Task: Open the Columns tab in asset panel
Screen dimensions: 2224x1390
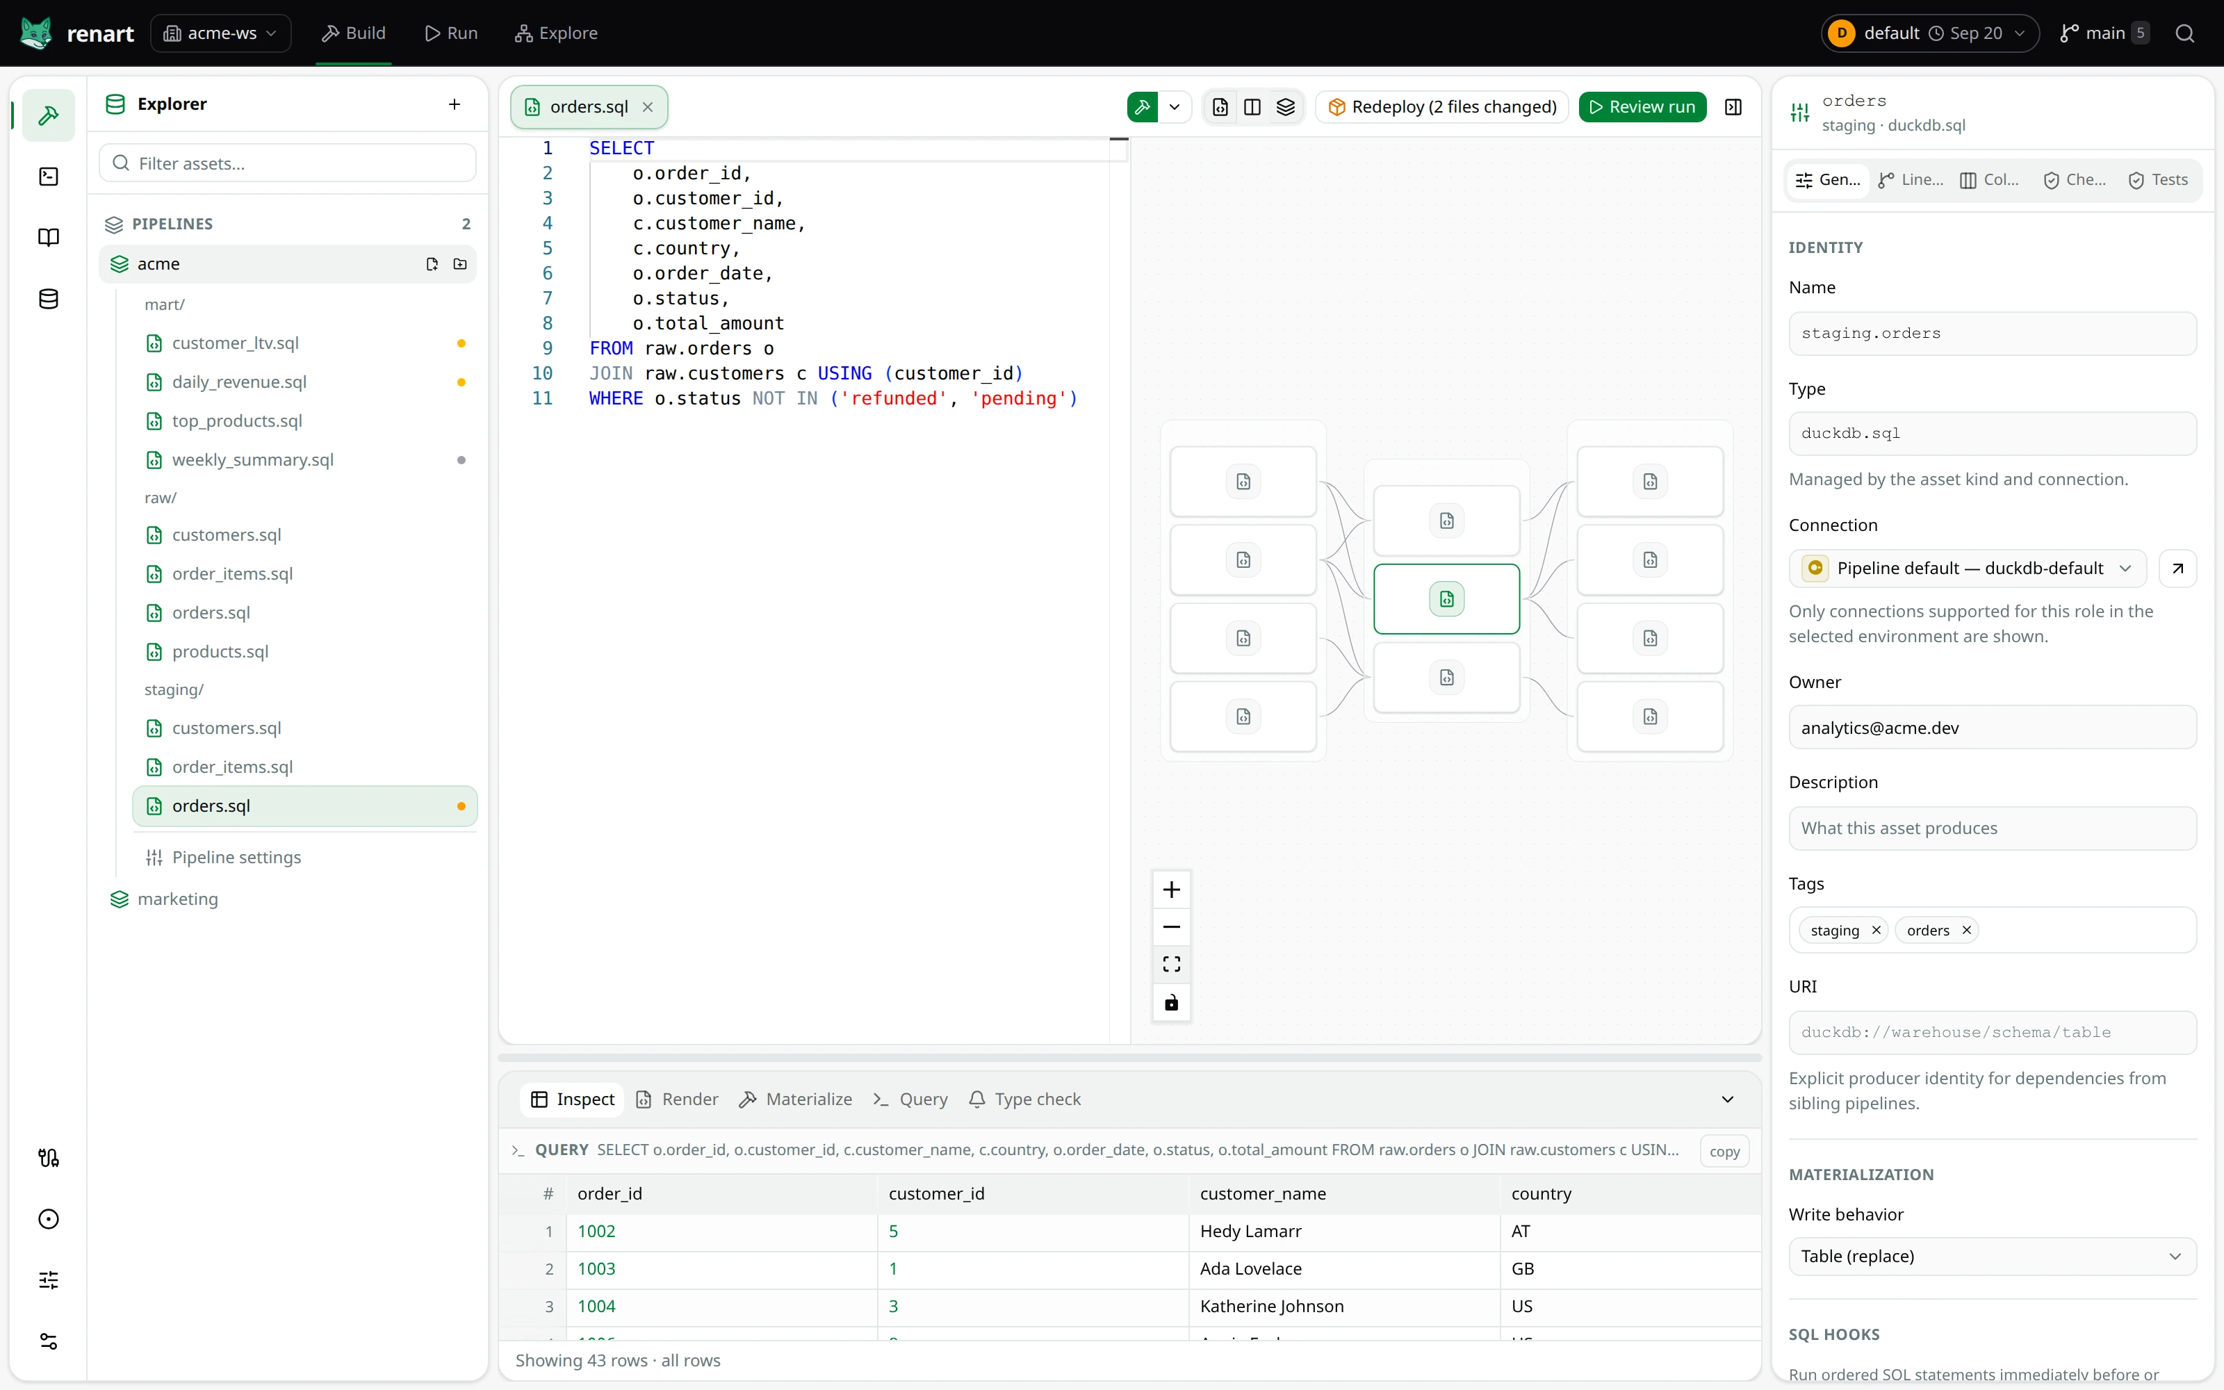Action: click(x=1990, y=180)
